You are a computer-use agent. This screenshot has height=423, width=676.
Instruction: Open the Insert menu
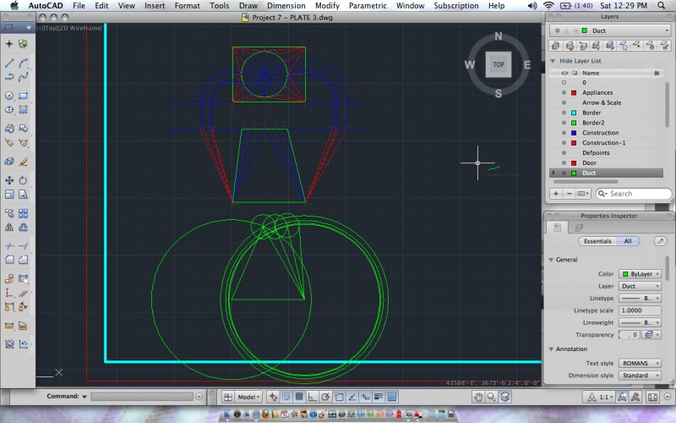(x=155, y=6)
